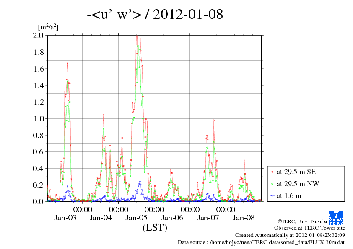Image resolution: width=353 pixels, height=249 pixels.
Task: Click the 00:00 label before Jan-07
Action: [190, 210]
